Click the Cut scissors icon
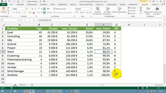This screenshot has height=93, width=166. [8, 8]
